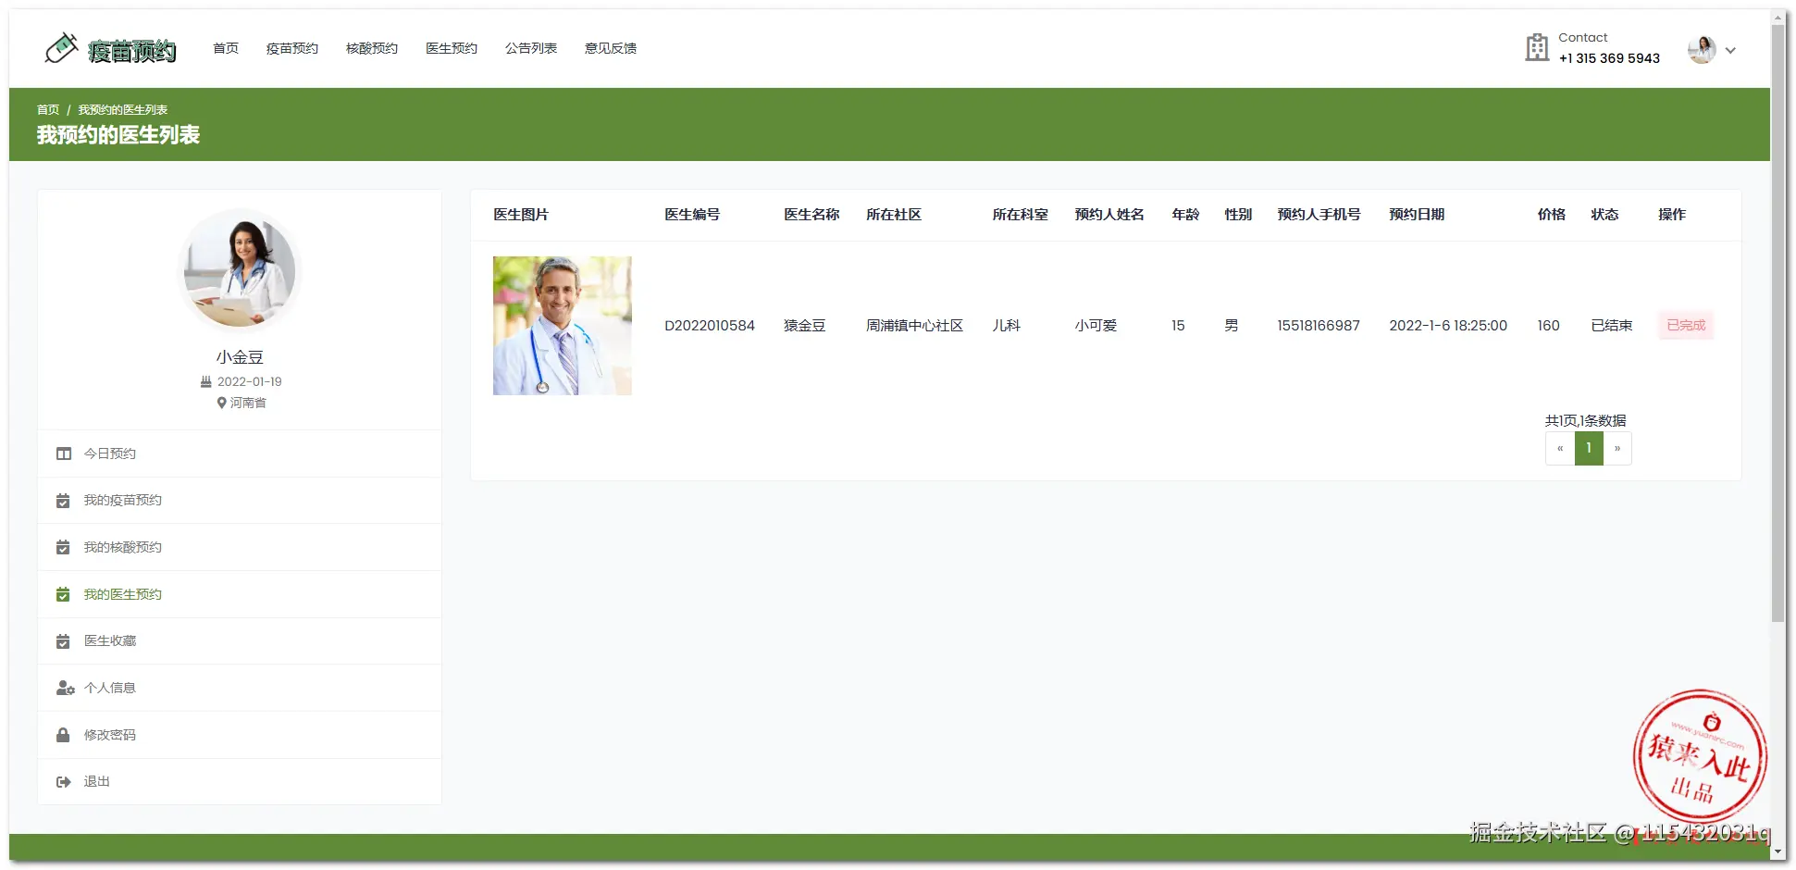Click the 首页 breadcrumb link
This screenshot has height=870, width=1796.
coord(48,109)
